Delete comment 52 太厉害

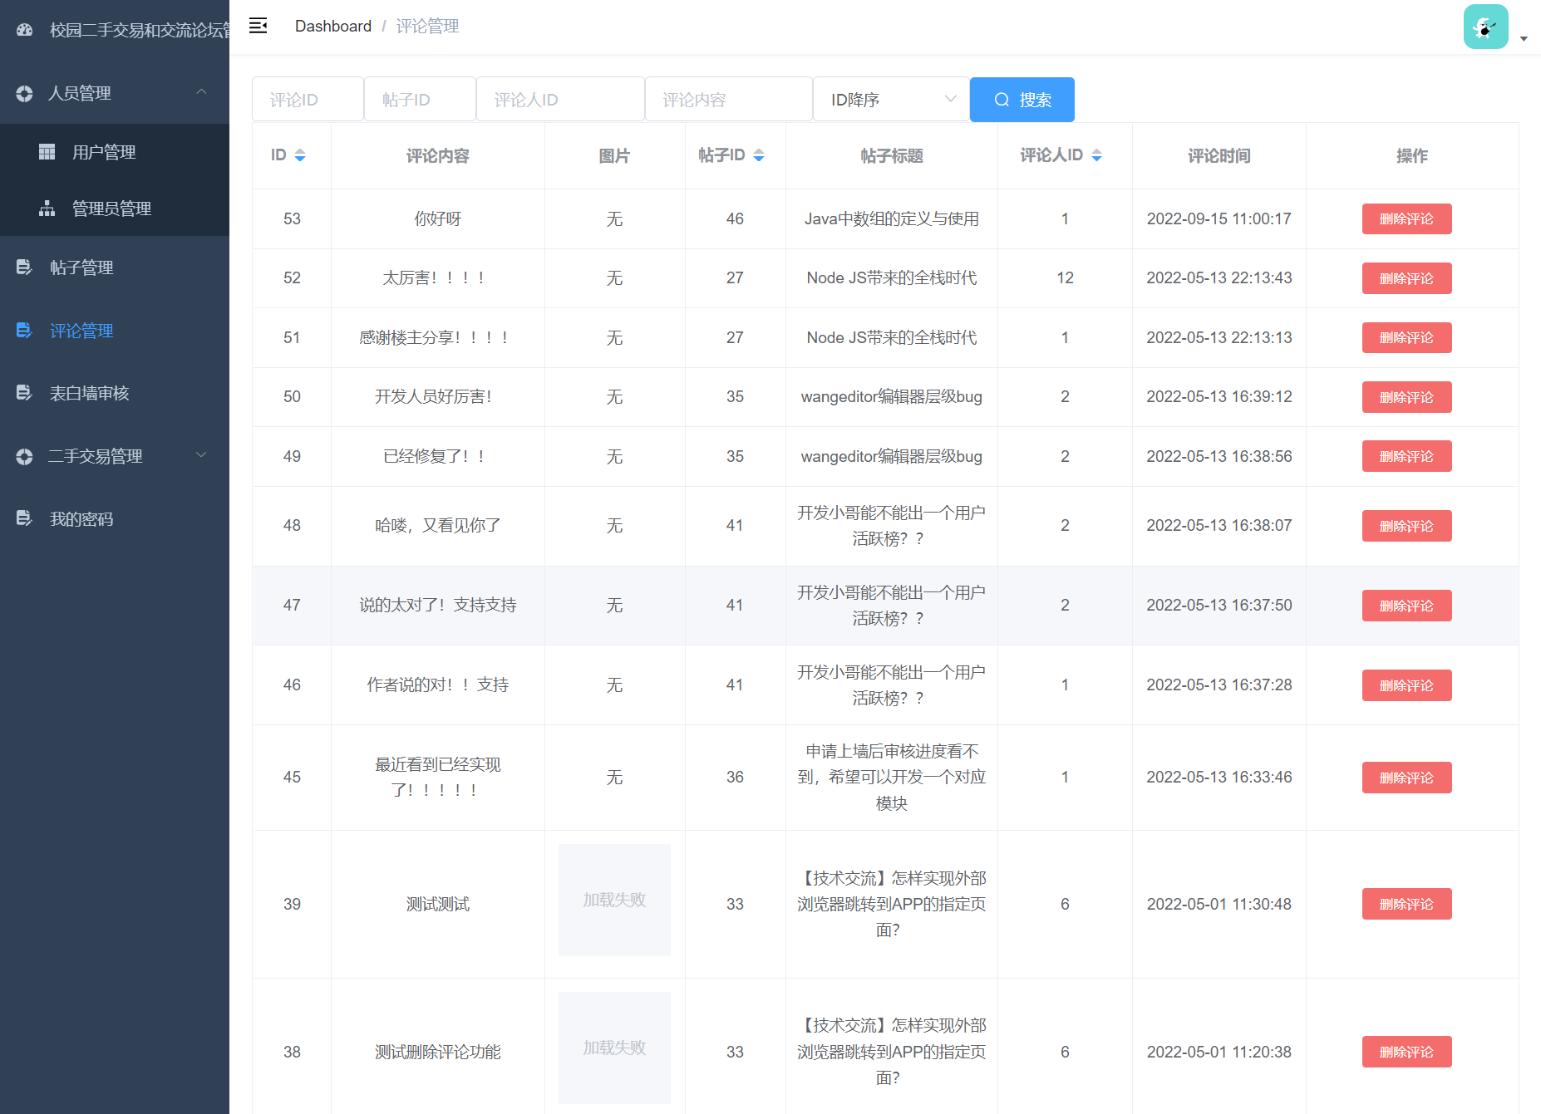(x=1406, y=278)
